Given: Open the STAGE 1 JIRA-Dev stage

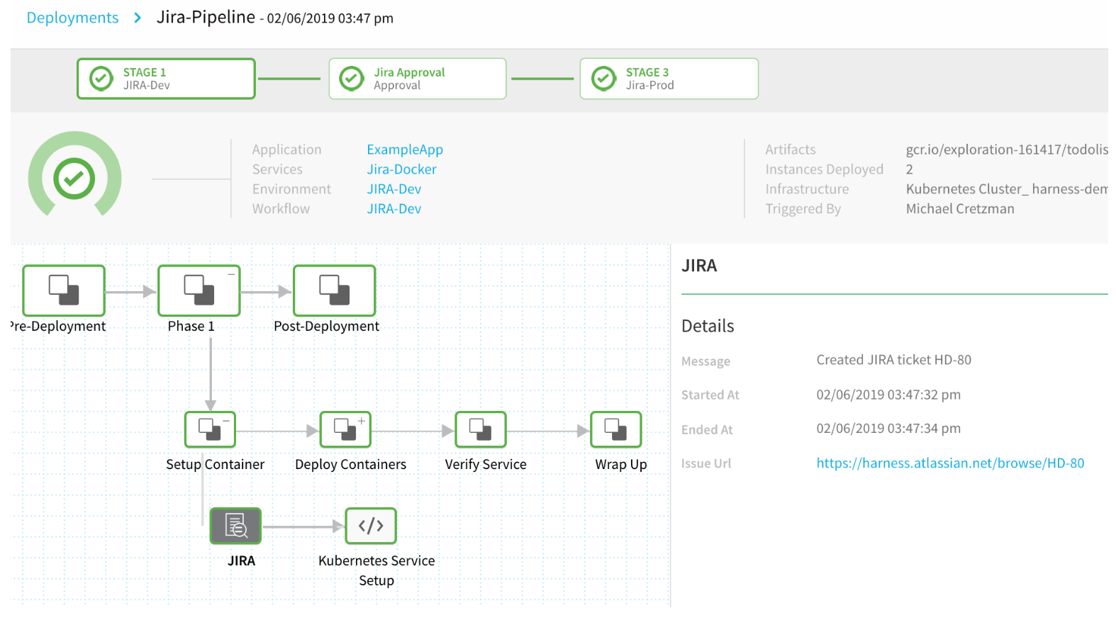Looking at the screenshot, I should point(166,79).
